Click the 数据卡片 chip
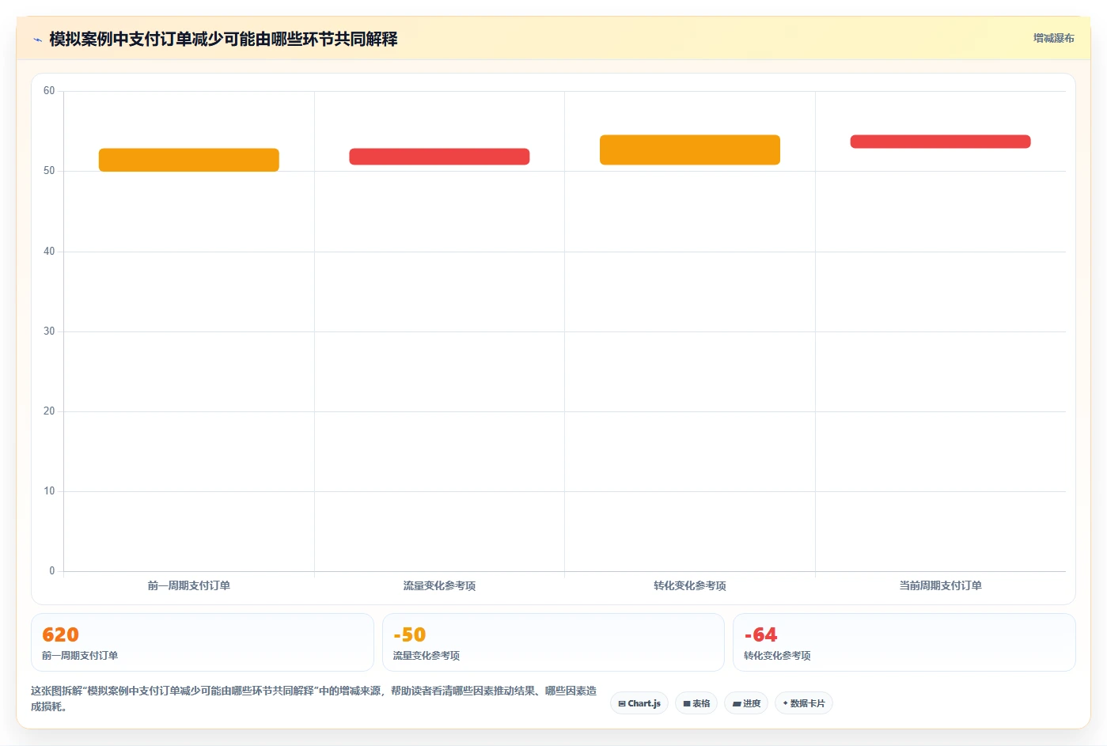 [x=804, y=703]
